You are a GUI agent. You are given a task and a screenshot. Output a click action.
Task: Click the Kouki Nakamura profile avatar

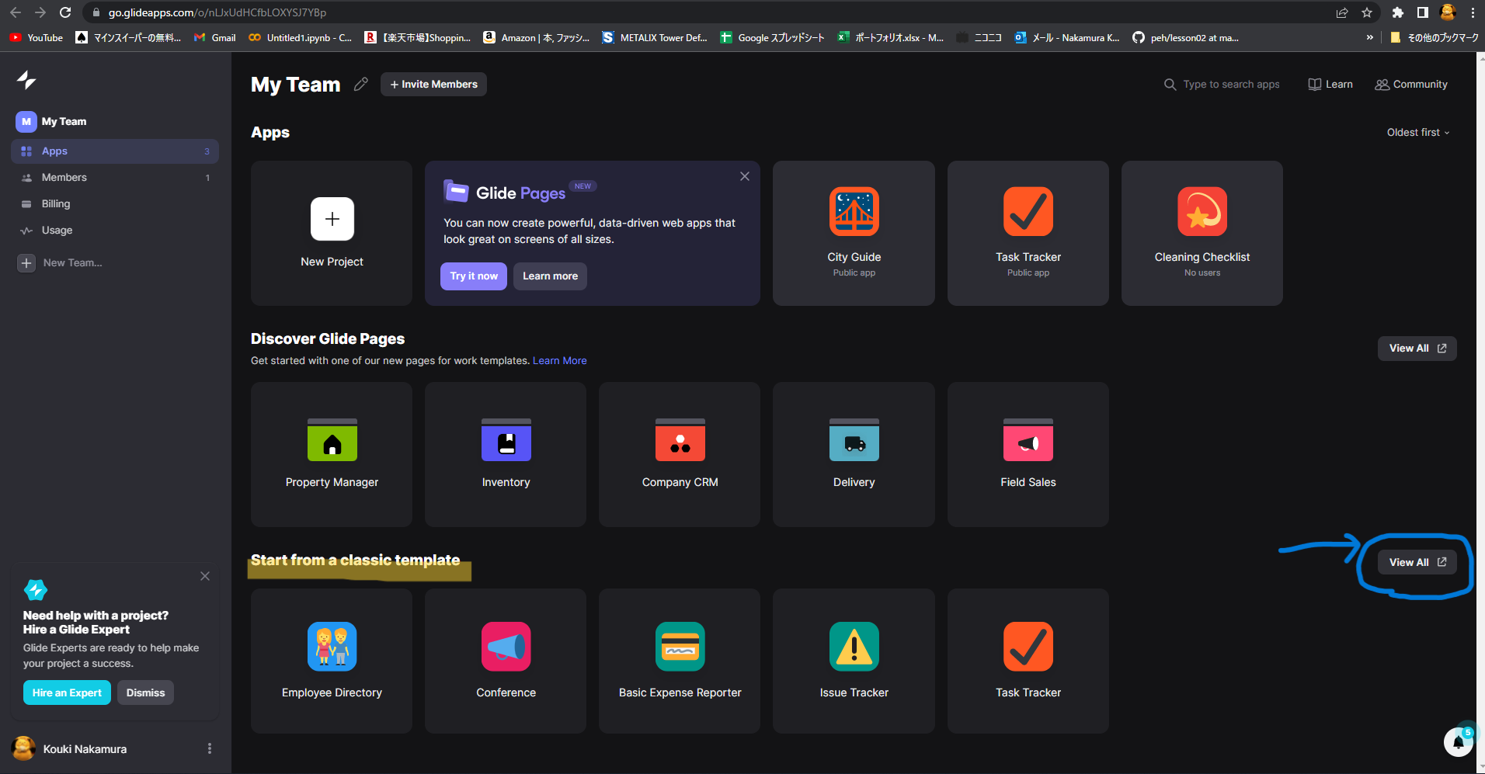click(x=24, y=748)
